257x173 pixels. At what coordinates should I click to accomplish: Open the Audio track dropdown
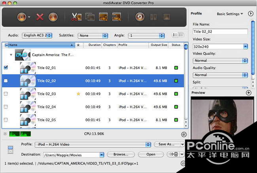coord(37,36)
